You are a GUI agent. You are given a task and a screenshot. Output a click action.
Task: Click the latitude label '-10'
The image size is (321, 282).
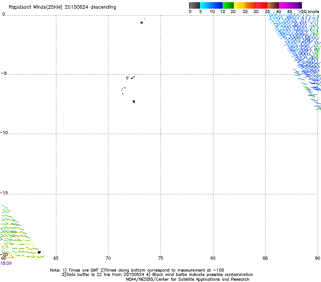coord(4,132)
